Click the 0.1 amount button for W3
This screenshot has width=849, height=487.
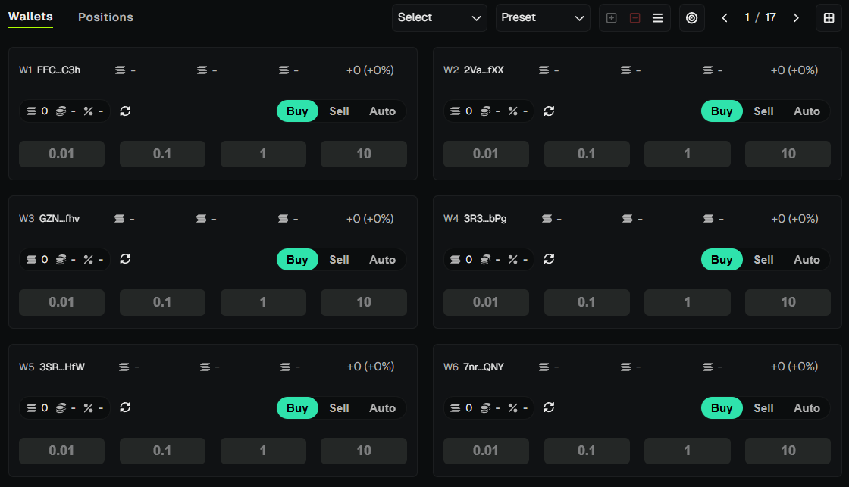[x=162, y=302]
